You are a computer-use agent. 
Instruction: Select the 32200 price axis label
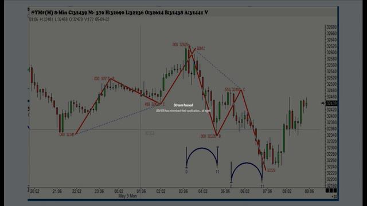coord(331,179)
